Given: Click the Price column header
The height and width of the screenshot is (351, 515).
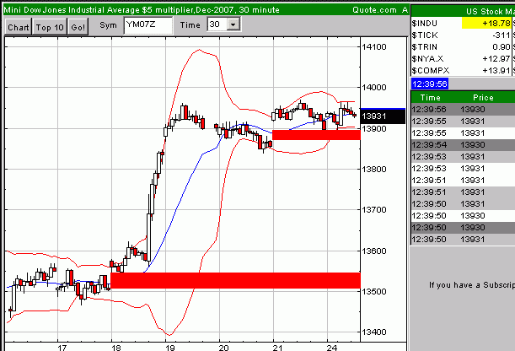Looking at the screenshot, I should click(483, 98).
